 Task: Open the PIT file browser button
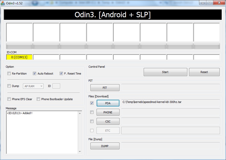click(x=105, y=88)
